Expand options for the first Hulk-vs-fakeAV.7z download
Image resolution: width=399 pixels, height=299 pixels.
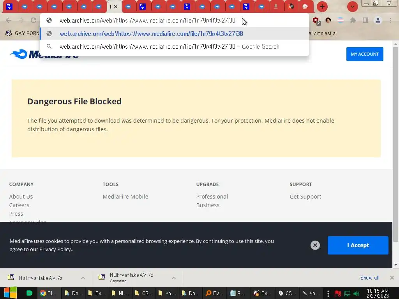point(83,278)
